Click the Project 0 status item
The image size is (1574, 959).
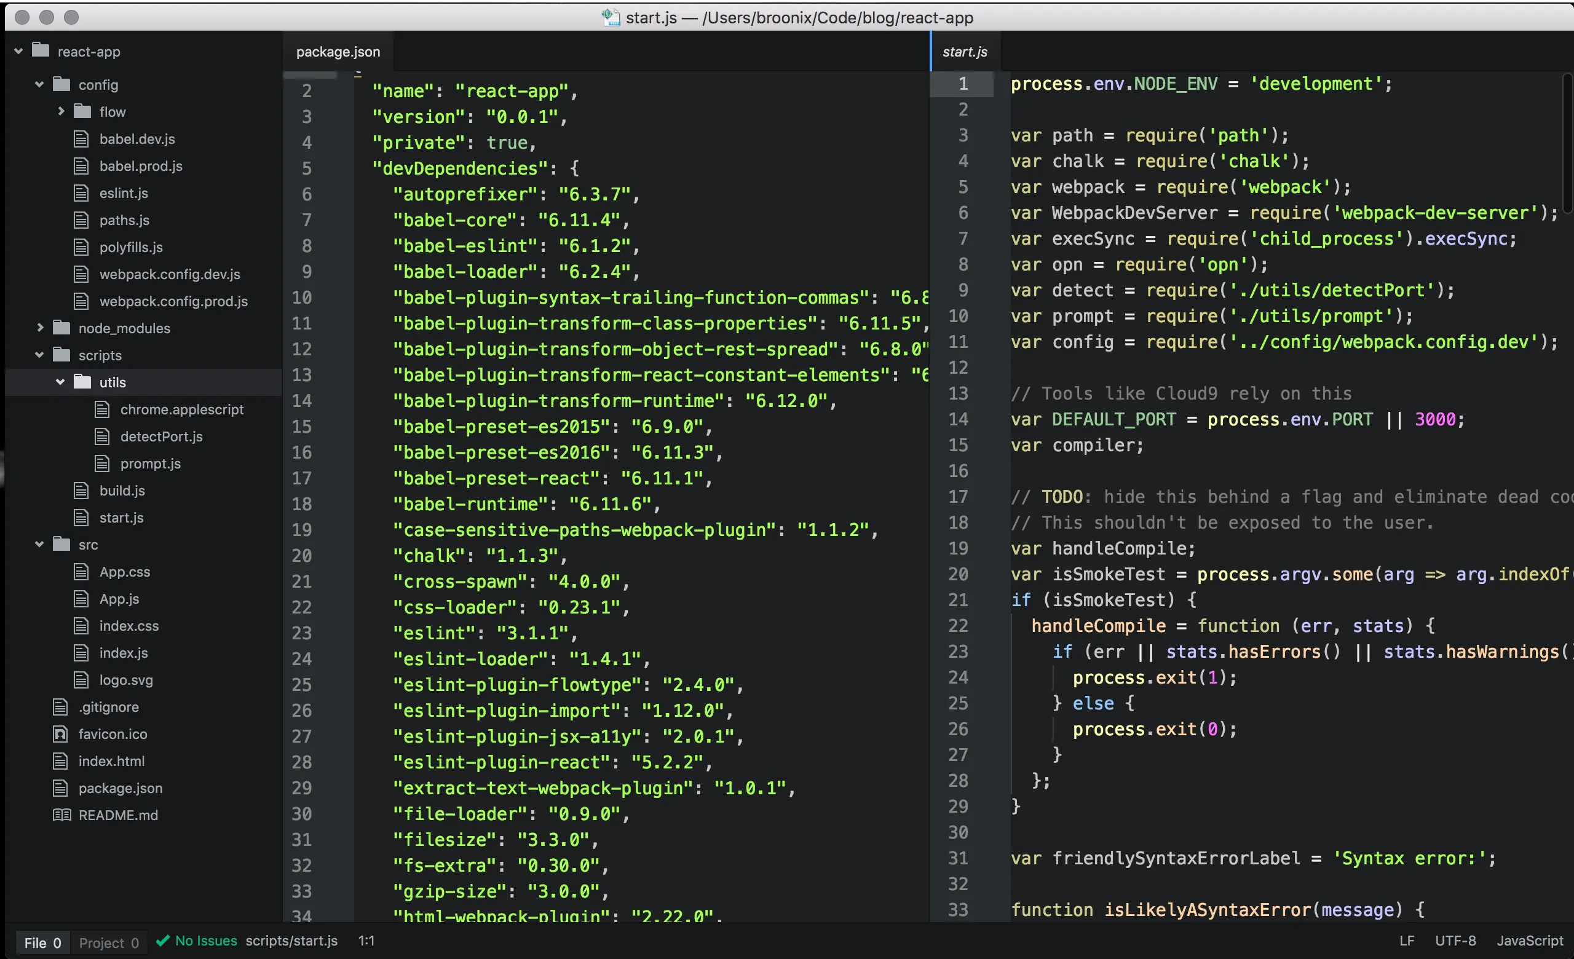pos(109,942)
